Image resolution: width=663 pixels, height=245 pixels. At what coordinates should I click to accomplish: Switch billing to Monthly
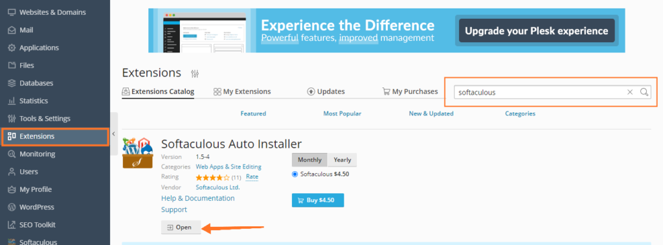tap(309, 160)
